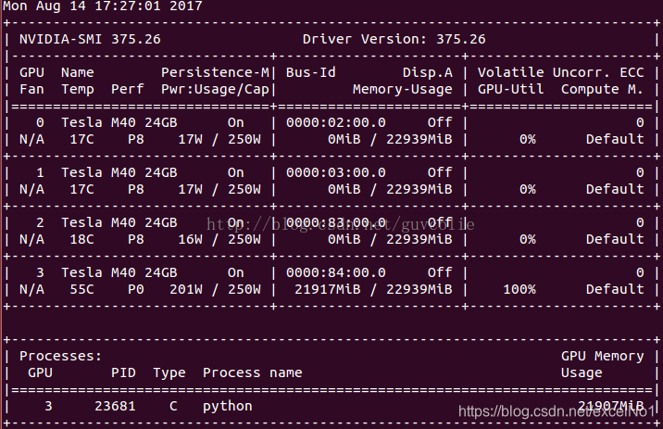Click the Volatile Uncorr. ECC header
Viewport: 663px width, 429px height.
560,72
